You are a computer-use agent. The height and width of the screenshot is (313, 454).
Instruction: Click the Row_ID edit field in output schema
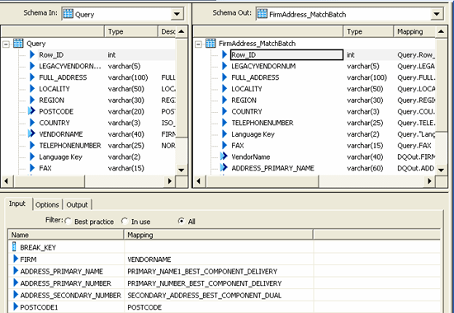(x=286, y=54)
